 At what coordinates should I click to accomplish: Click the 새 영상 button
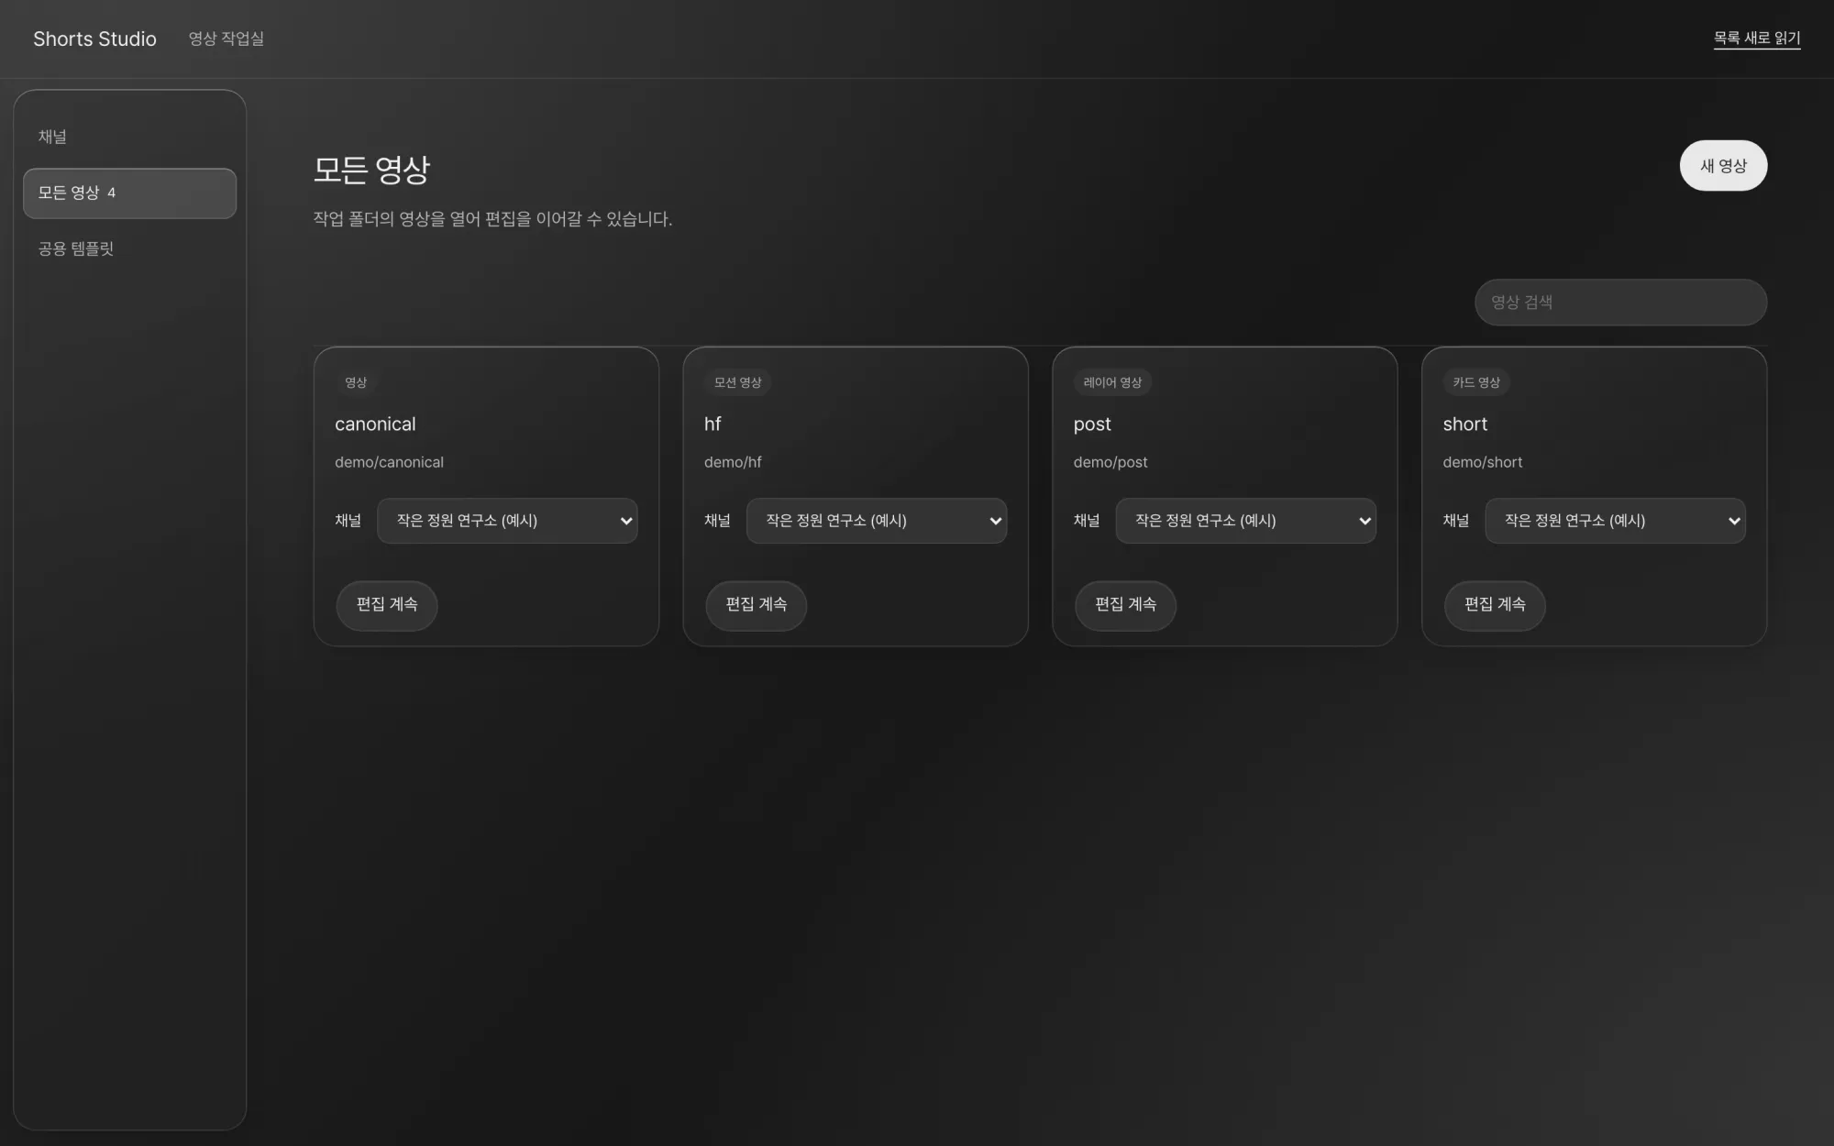pyautogui.click(x=1723, y=166)
